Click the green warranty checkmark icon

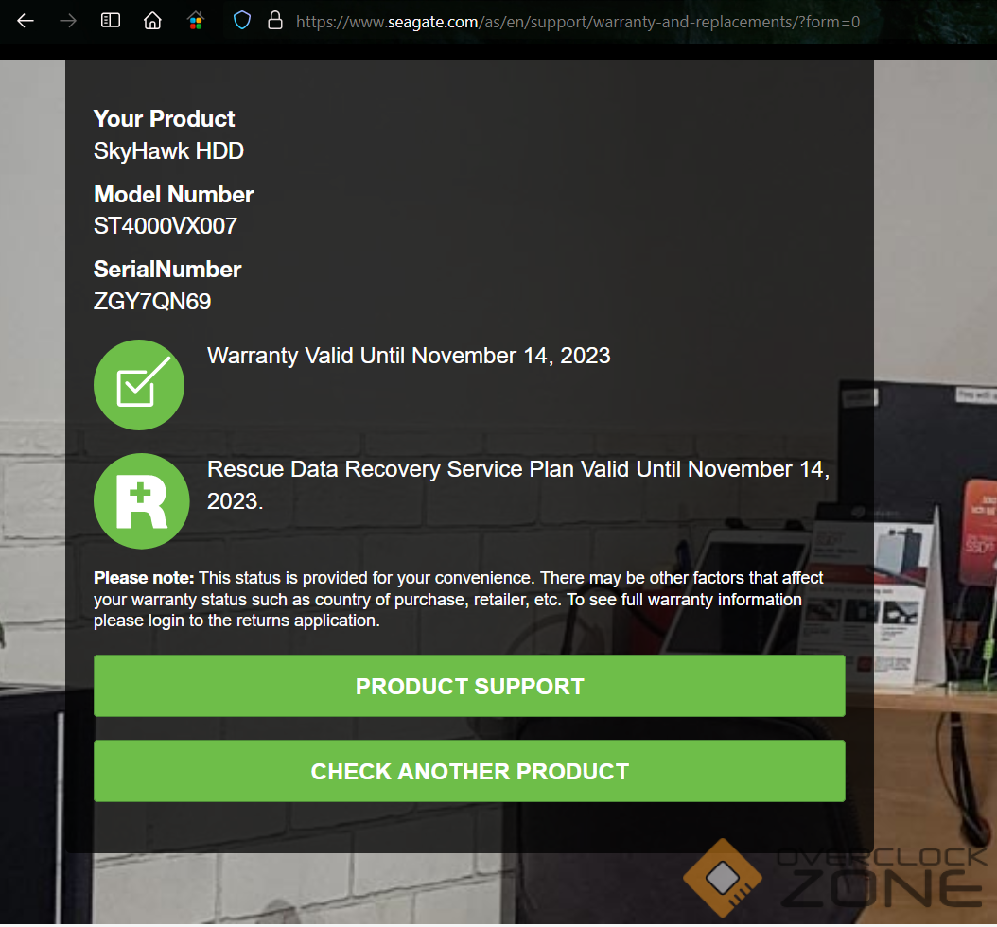pyautogui.click(x=139, y=385)
